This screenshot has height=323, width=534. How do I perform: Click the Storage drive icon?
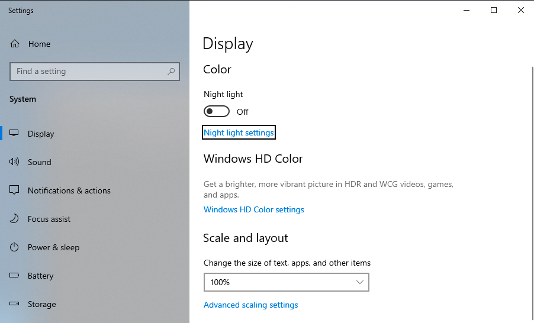coord(15,304)
